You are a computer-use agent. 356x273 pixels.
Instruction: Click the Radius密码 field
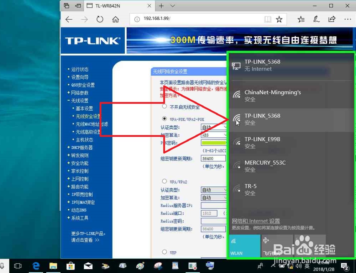point(214,221)
